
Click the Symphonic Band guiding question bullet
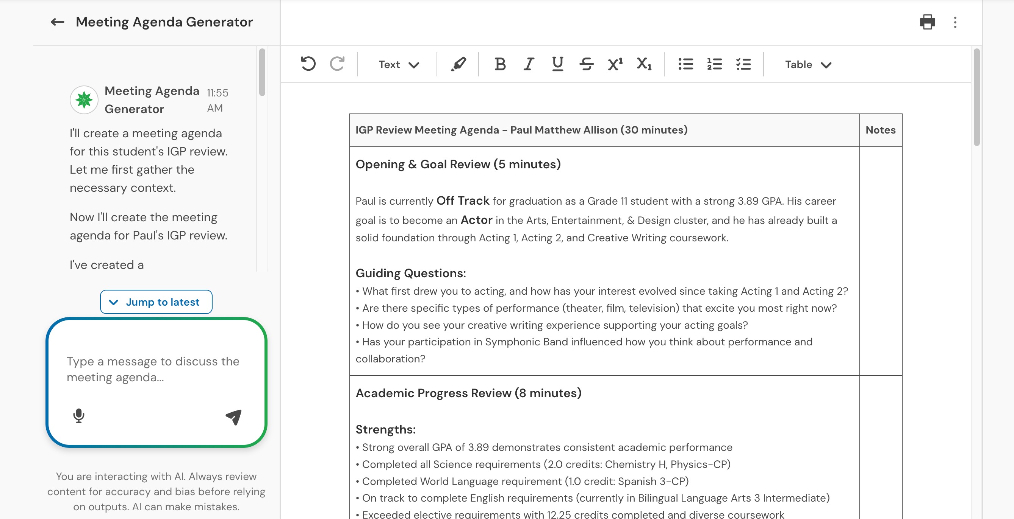pos(584,350)
